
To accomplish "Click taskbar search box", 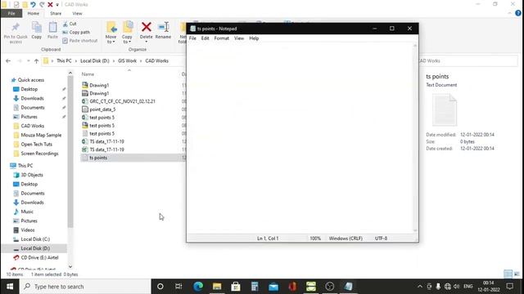I will point(85,287).
